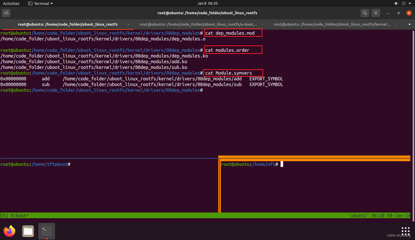Click the 'cat dep_modules.mod' command text
Screen dimensions: 415x240
point(230,33)
